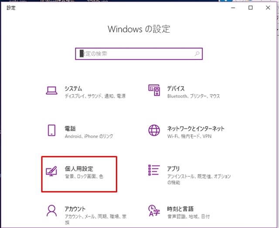Open the 電話 phone icon
Image resolution: width=279 pixels, height=228 pixels.
click(51, 131)
